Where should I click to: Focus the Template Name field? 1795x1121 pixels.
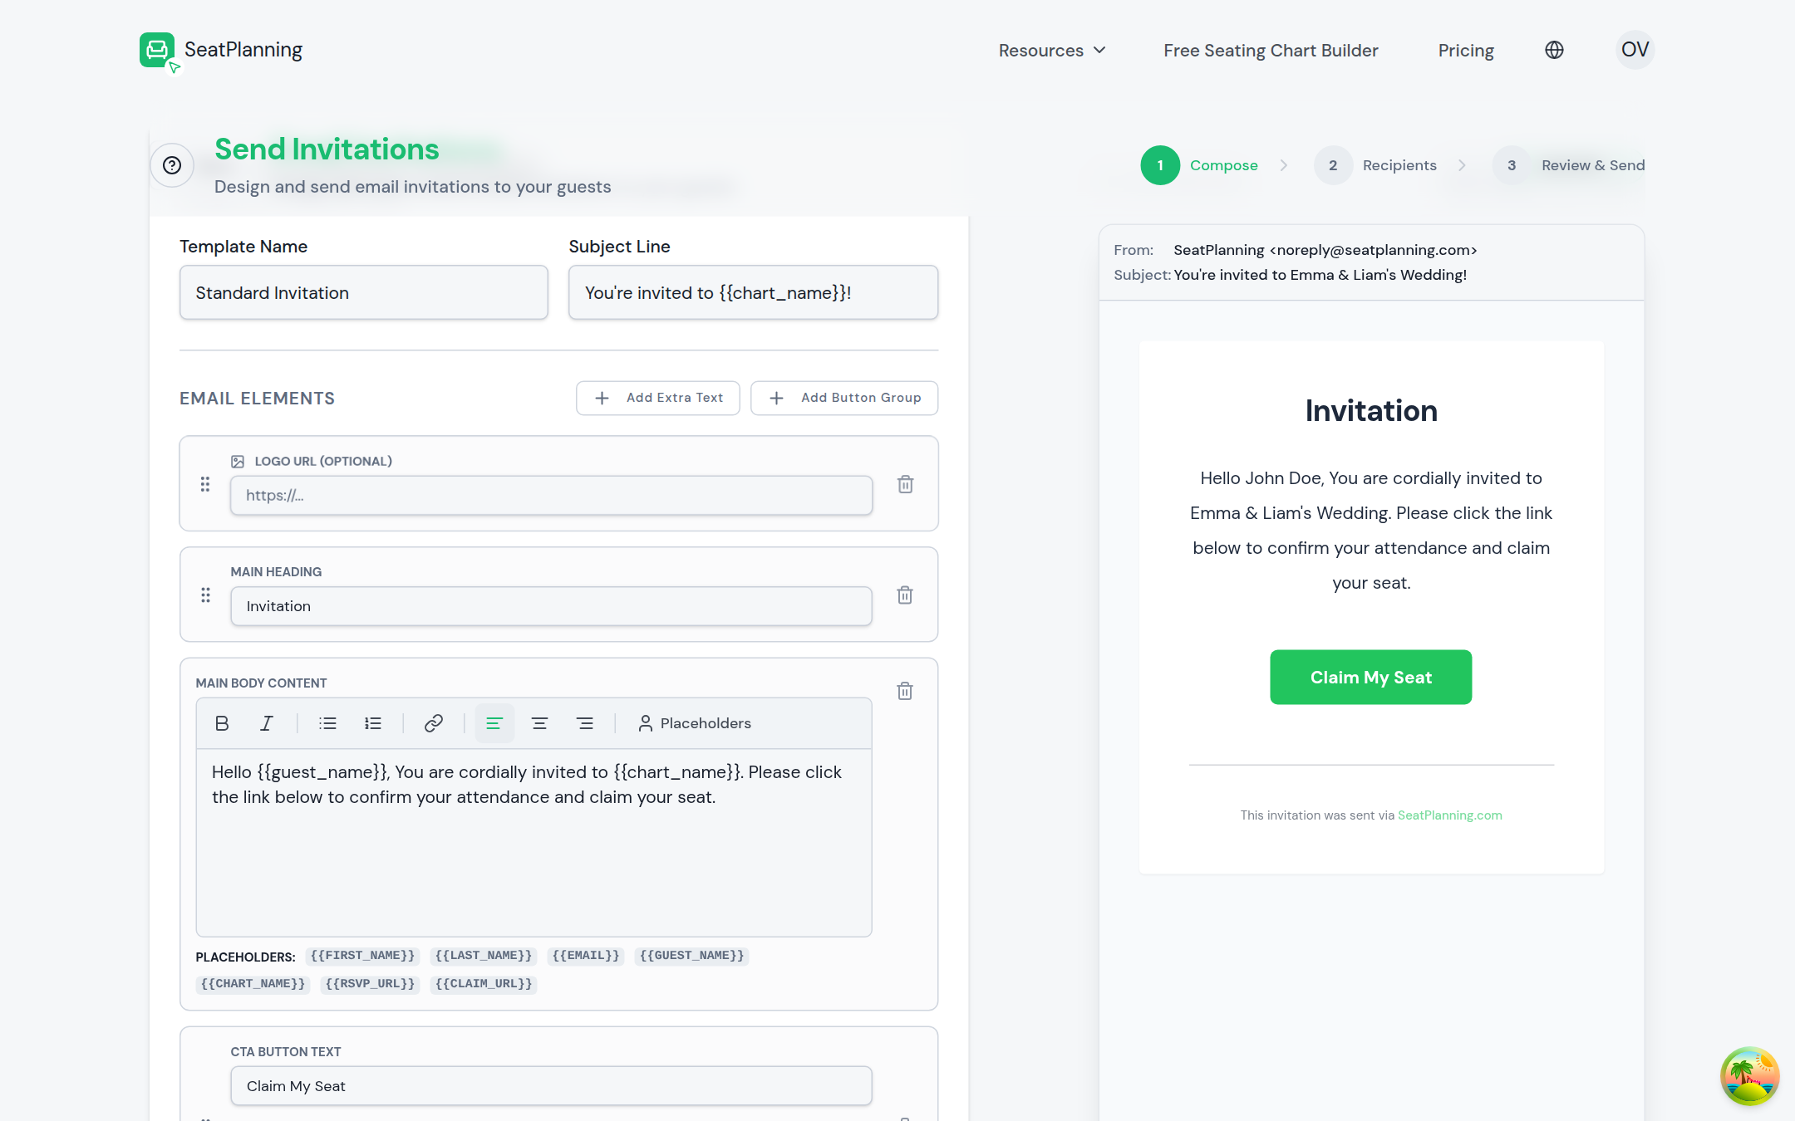click(x=364, y=292)
